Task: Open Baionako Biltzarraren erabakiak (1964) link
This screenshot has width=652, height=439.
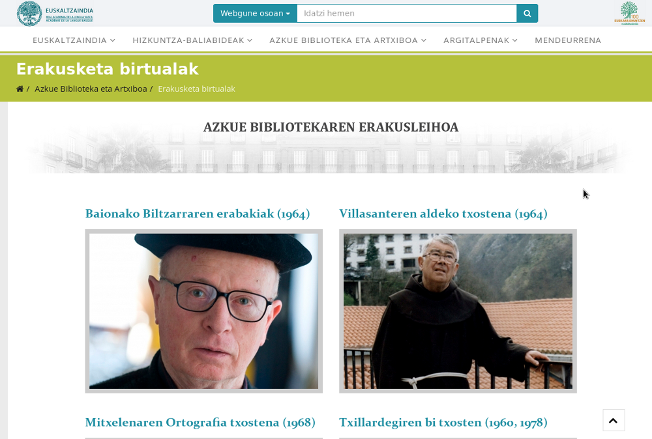Action: (x=198, y=214)
